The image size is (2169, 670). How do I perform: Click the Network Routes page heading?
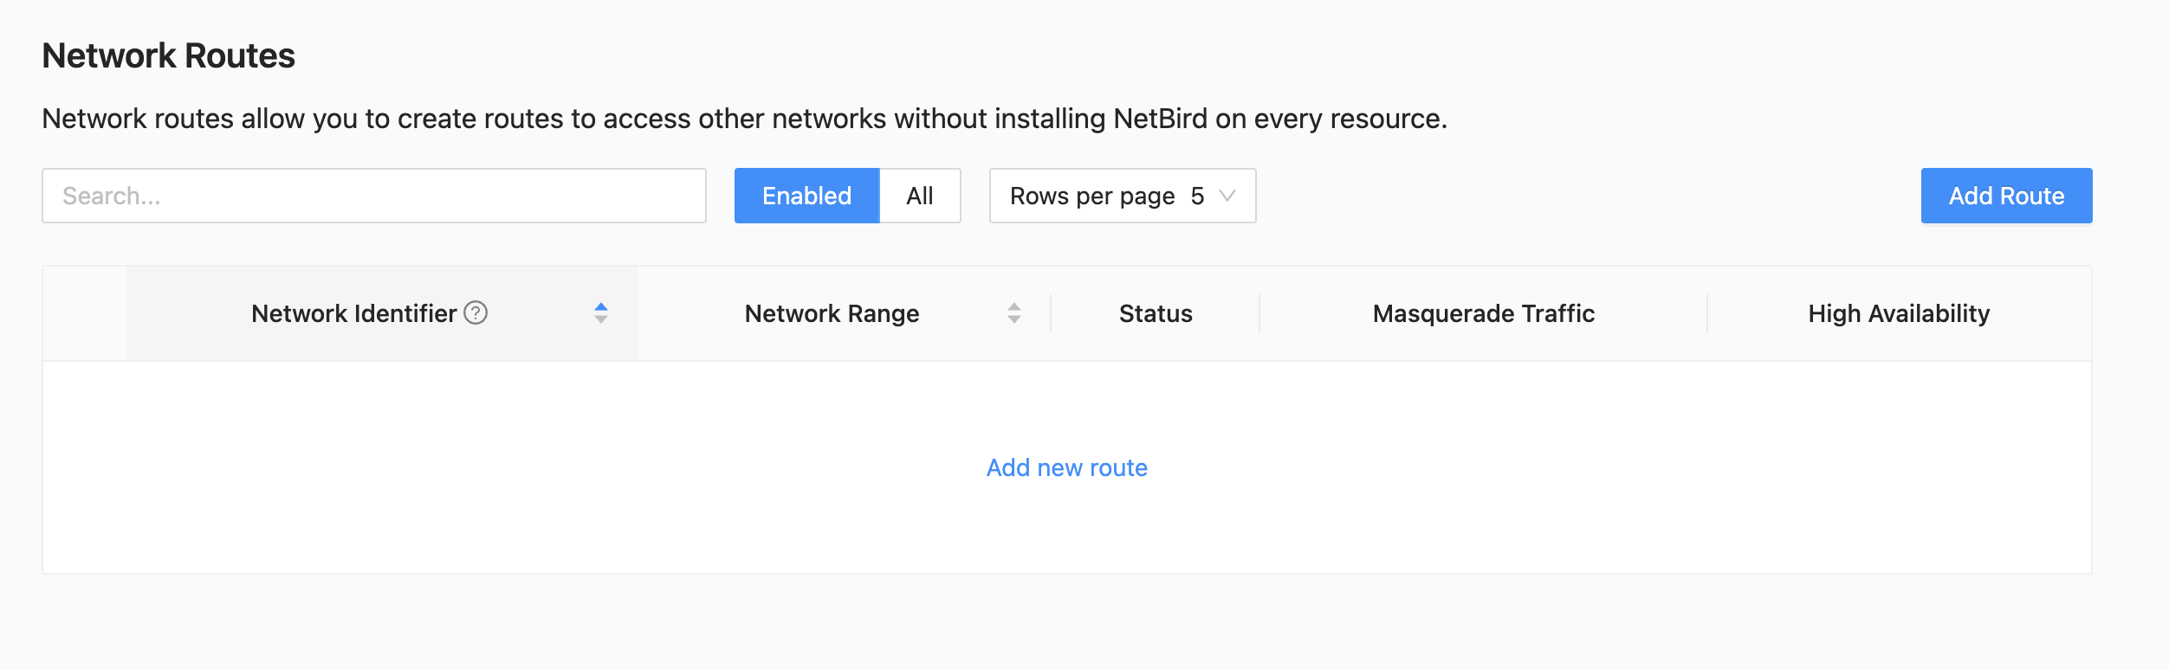point(169,56)
